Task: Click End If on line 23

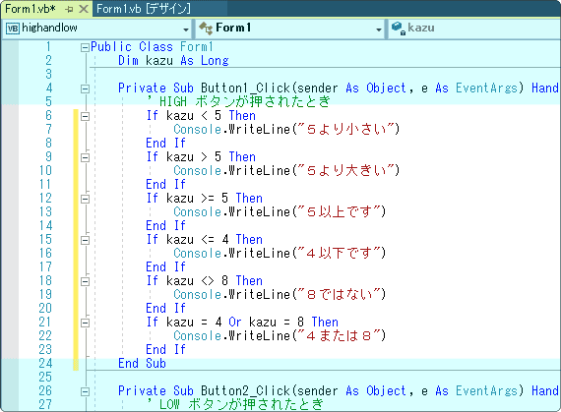Action: pyautogui.click(x=165, y=349)
